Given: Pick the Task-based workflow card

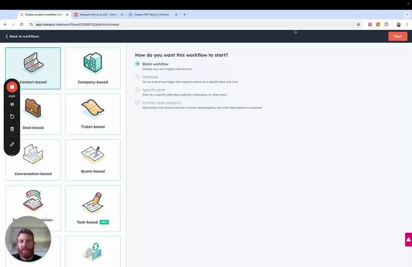Looking at the screenshot, I should click(x=93, y=208).
